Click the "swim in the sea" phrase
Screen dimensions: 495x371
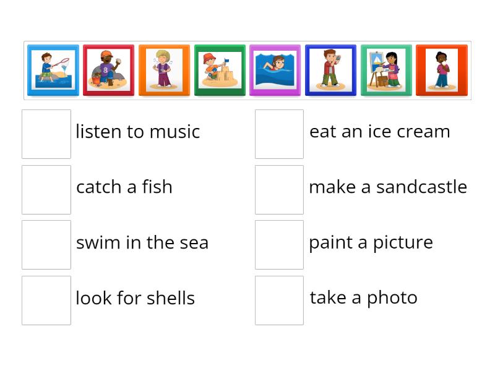point(142,242)
